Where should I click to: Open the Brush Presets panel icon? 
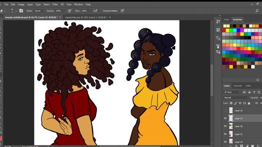tap(218, 46)
